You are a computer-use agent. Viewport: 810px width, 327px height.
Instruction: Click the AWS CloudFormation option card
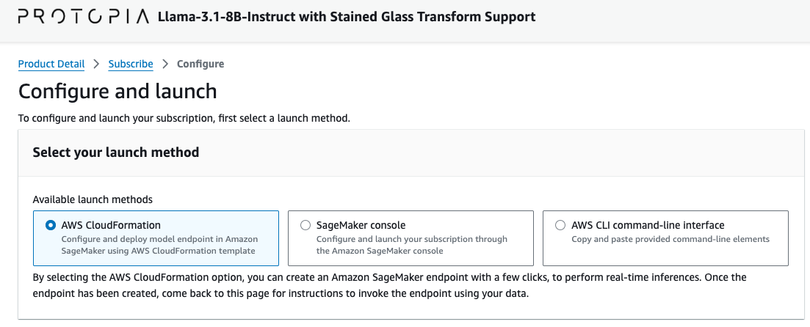(156, 238)
